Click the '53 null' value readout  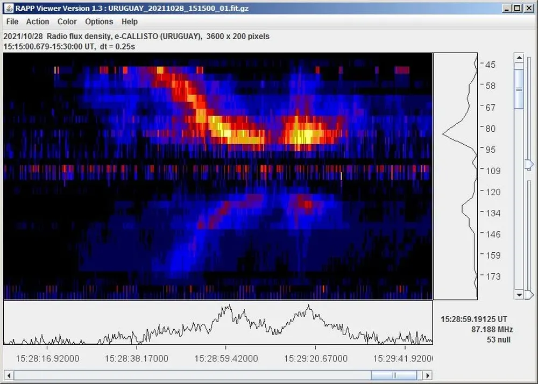point(499,340)
